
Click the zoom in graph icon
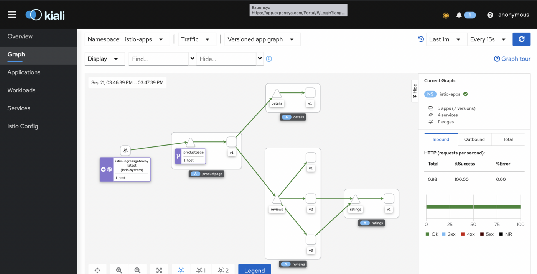point(119,270)
